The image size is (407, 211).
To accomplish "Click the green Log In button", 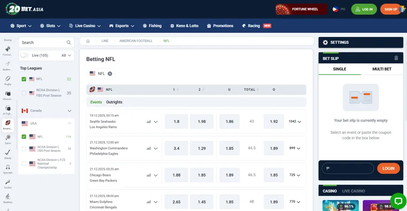I will tap(364, 9).
